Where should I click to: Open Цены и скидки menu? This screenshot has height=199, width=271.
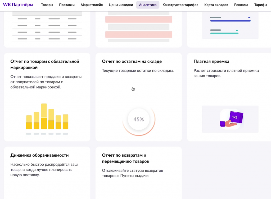[121, 5]
